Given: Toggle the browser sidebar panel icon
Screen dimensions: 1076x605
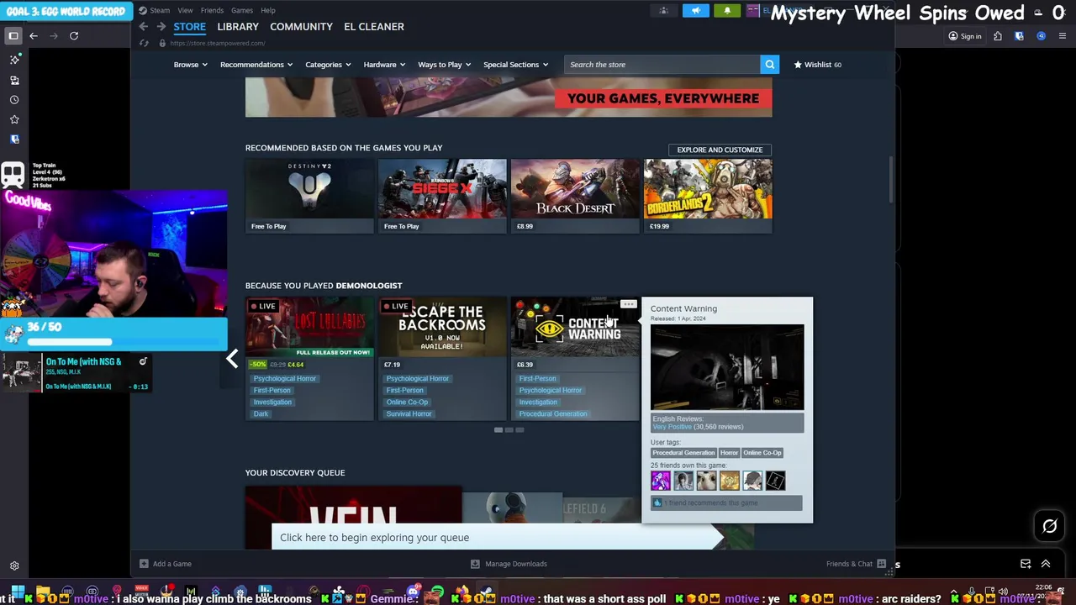Looking at the screenshot, I should pos(13,36).
